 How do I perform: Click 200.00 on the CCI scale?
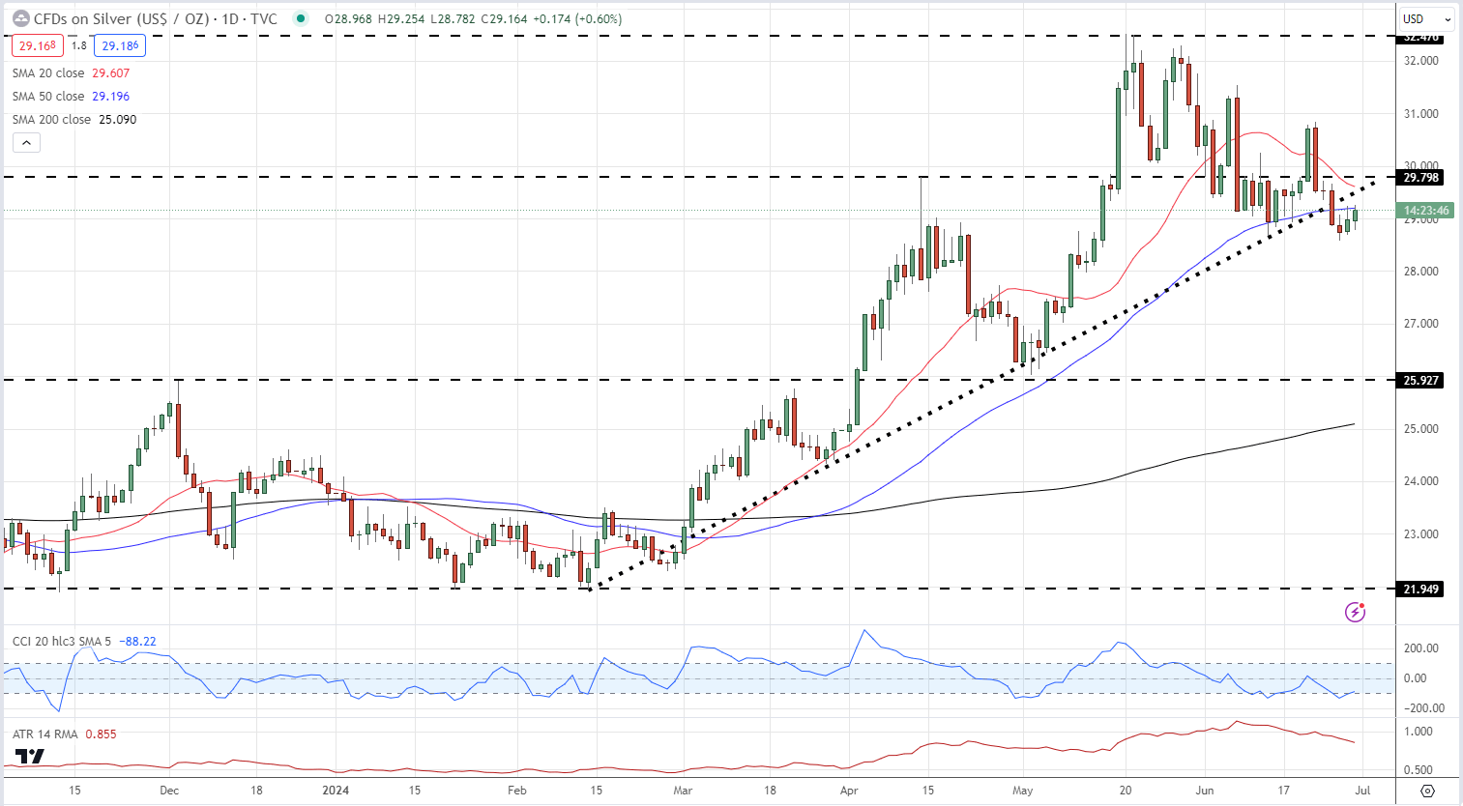1420,648
